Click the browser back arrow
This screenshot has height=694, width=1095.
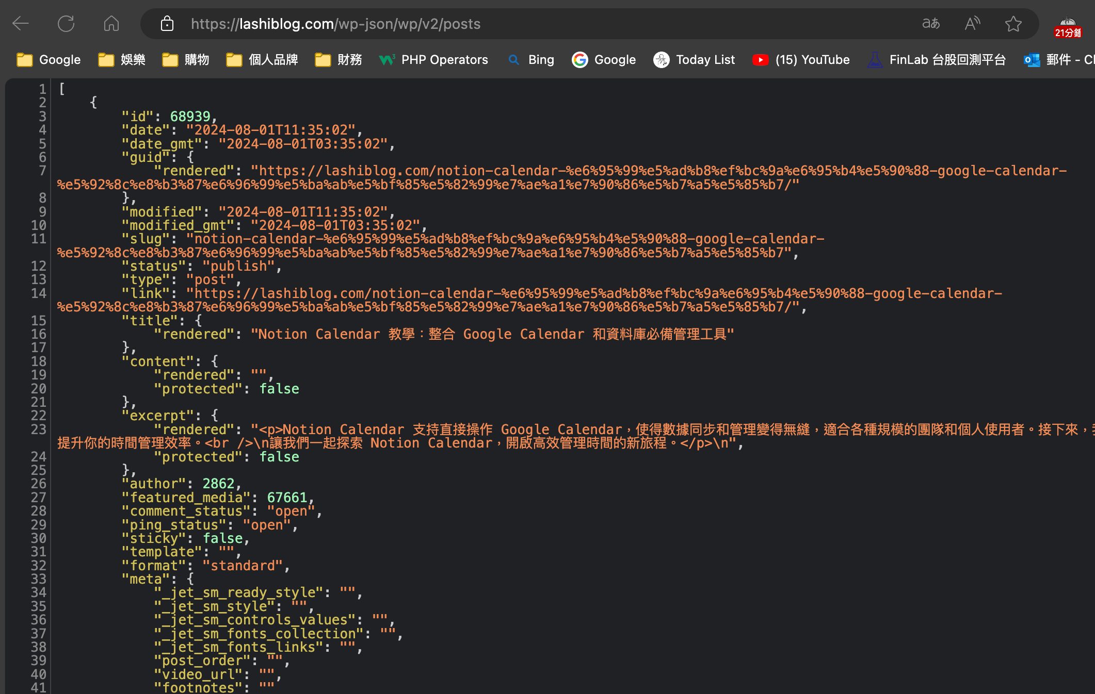coord(21,24)
